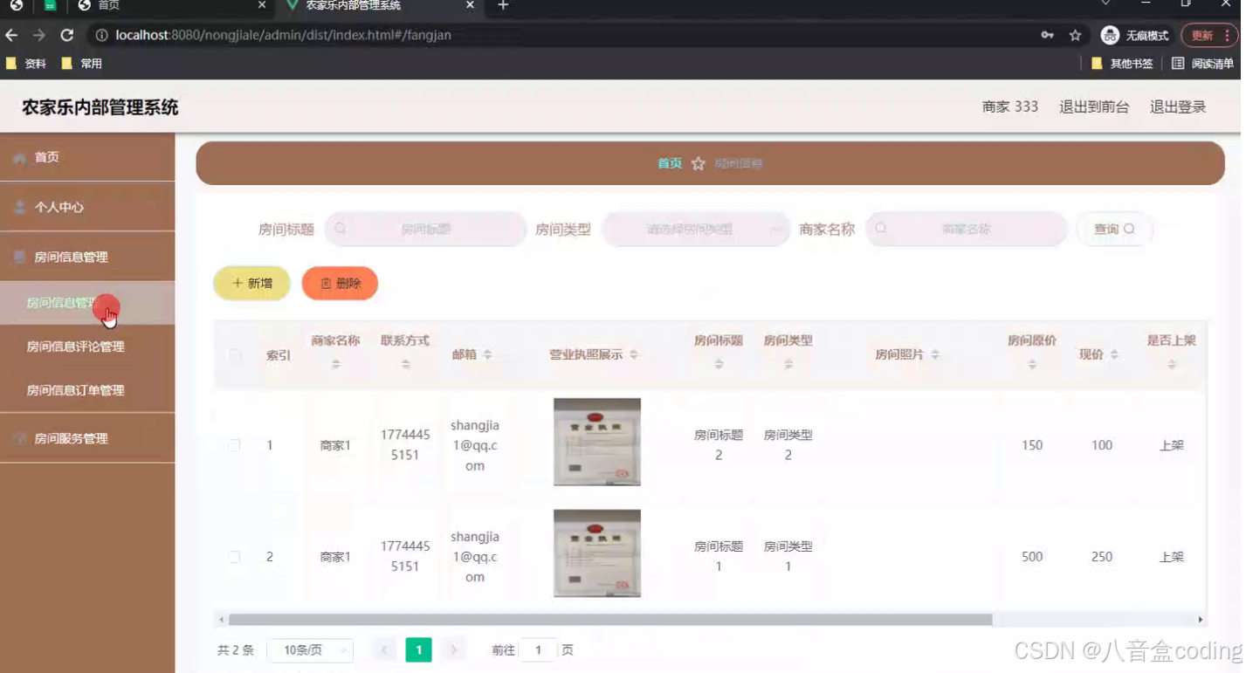The width and height of the screenshot is (1246, 673).
Task: Check the checkbox on the second table row
Action: point(234,556)
